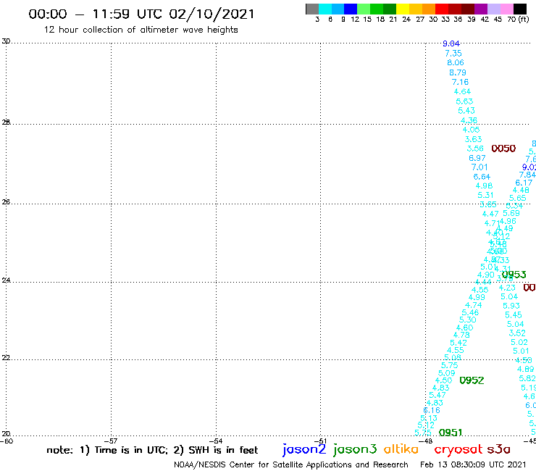This screenshot has width=536, height=471.
Task: Click the pink swatch in the color scale
Action: [x=506, y=9]
